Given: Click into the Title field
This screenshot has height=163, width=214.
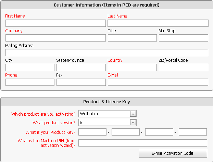Looking at the screenshot, I should pyautogui.click(x=132, y=38).
